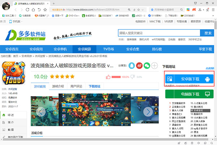This screenshot has width=217, height=145.
Task: Click the lightning speed-mode icon in address bar
Action: pos(134,10)
